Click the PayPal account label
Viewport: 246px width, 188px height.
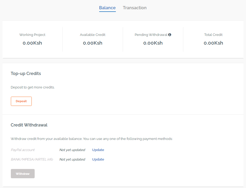(23, 150)
